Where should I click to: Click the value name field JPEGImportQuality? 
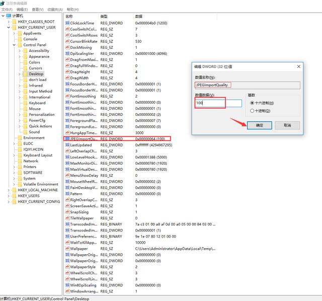click(x=247, y=85)
